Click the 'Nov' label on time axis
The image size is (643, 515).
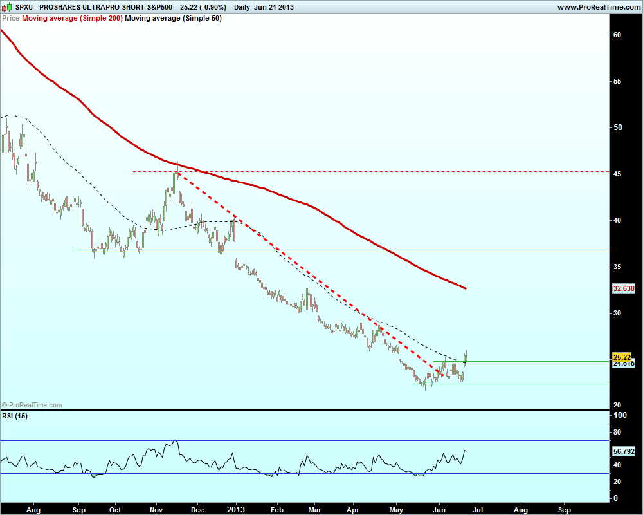point(156,510)
